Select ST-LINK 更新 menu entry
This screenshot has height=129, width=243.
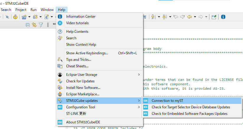tap(100, 114)
